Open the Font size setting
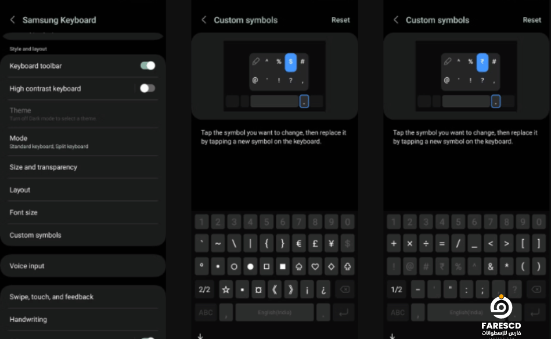 click(x=83, y=212)
